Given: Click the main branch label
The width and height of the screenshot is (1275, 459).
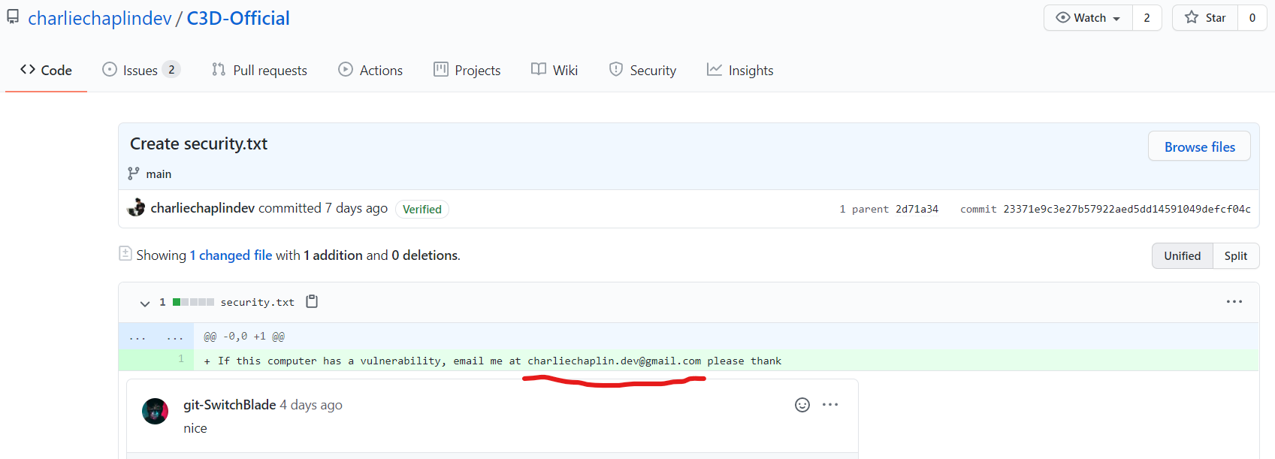Looking at the screenshot, I should tap(159, 174).
